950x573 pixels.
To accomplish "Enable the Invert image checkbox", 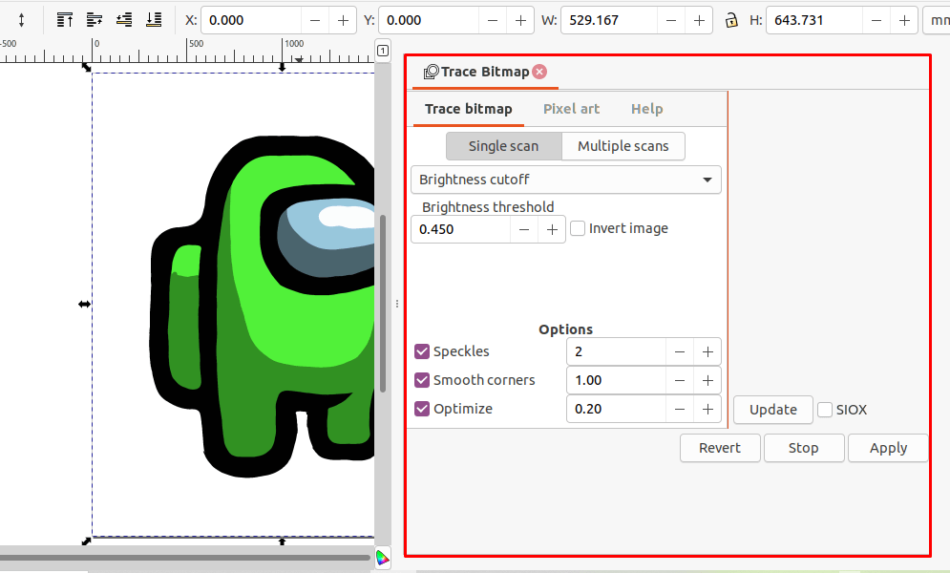I will point(577,228).
